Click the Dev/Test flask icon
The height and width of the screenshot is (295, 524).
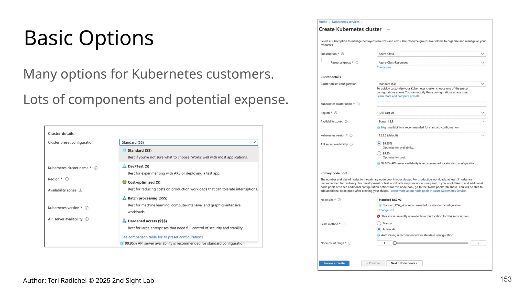coord(124,166)
